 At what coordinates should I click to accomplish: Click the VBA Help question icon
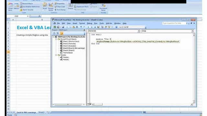(x=116, y=27)
